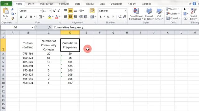Image resolution: width=199 pixels, height=111 pixels.
Task: Open the Calibri font name dropdown
Action: pyautogui.click(x=41, y=11)
